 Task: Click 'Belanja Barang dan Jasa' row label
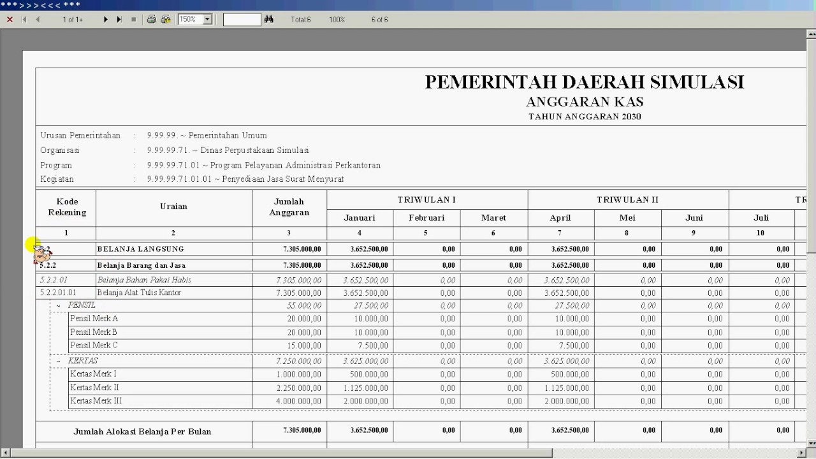click(142, 265)
